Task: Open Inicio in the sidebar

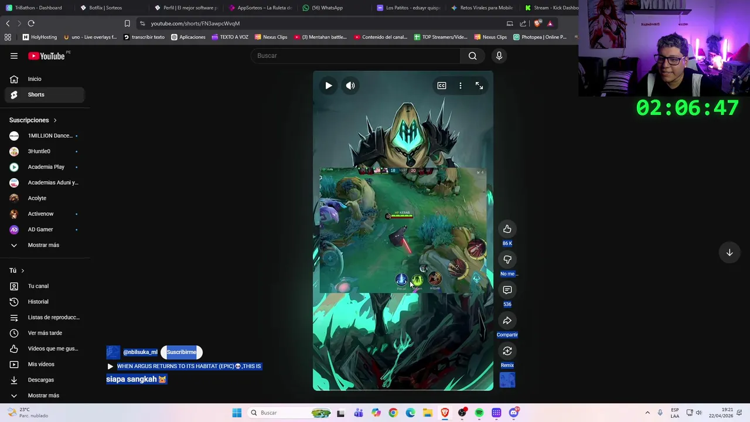Action: 45,79
